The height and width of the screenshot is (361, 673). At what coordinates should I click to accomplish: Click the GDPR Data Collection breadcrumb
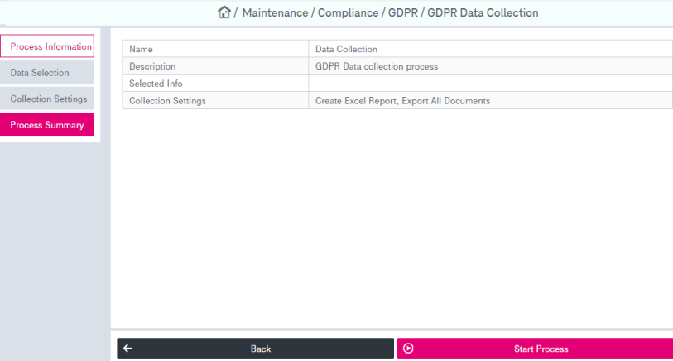pyautogui.click(x=483, y=13)
